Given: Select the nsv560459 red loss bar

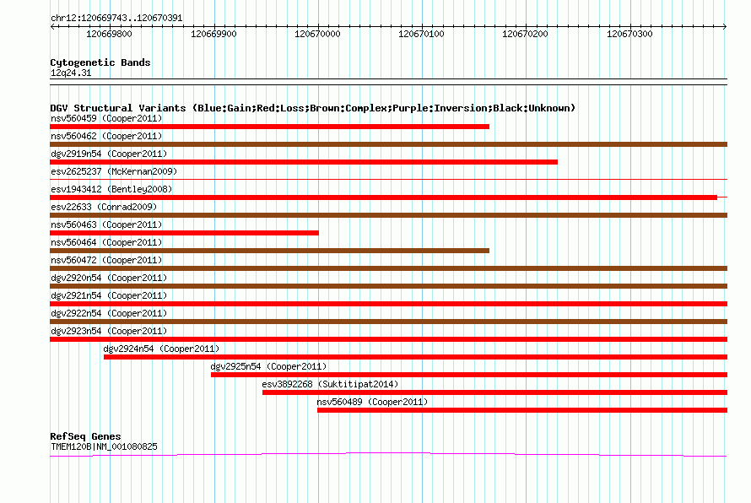Looking at the screenshot, I should point(270,127).
